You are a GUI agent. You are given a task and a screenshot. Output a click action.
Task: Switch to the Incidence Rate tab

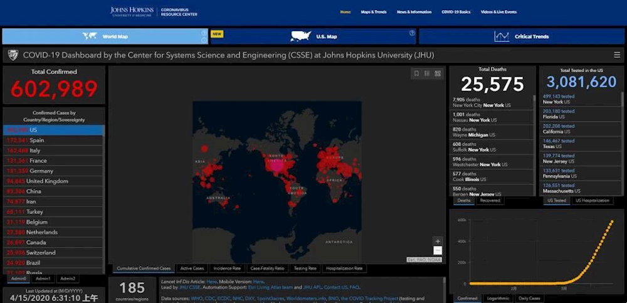[227, 268]
